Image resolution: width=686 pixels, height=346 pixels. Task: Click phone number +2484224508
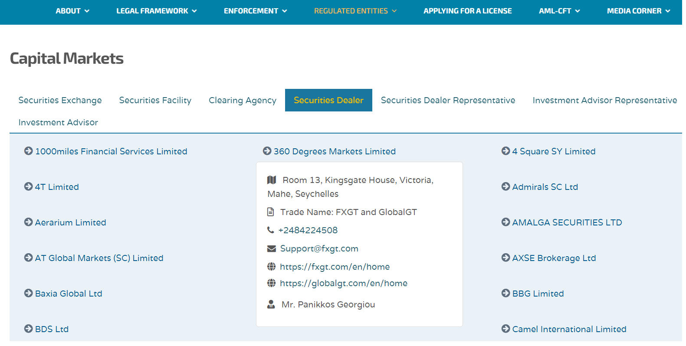click(308, 230)
